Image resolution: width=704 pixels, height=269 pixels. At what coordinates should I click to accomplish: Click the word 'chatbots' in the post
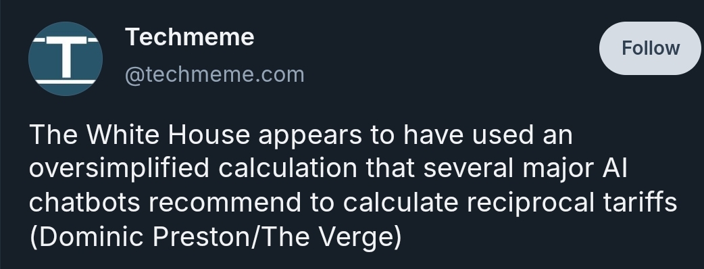click(x=84, y=203)
